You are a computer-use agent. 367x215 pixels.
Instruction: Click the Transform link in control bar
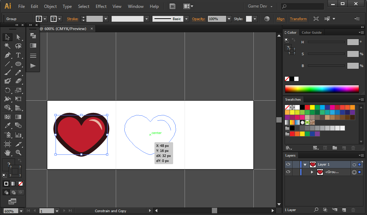pos(298,19)
